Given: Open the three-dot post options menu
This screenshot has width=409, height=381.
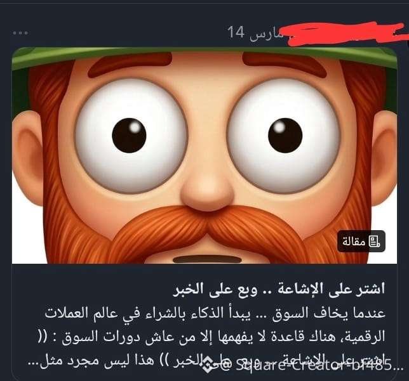Looking at the screenshot, I should click(x=20, y=33).
